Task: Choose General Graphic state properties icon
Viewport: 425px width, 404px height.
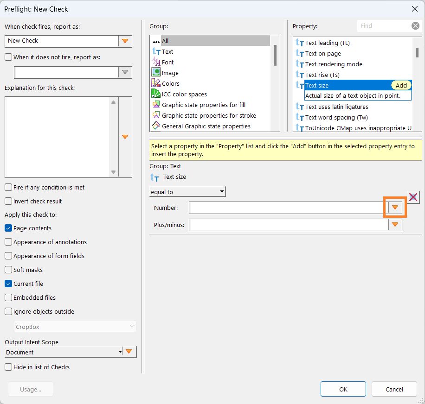Action: pyautogui.click(x=156, y=126)
